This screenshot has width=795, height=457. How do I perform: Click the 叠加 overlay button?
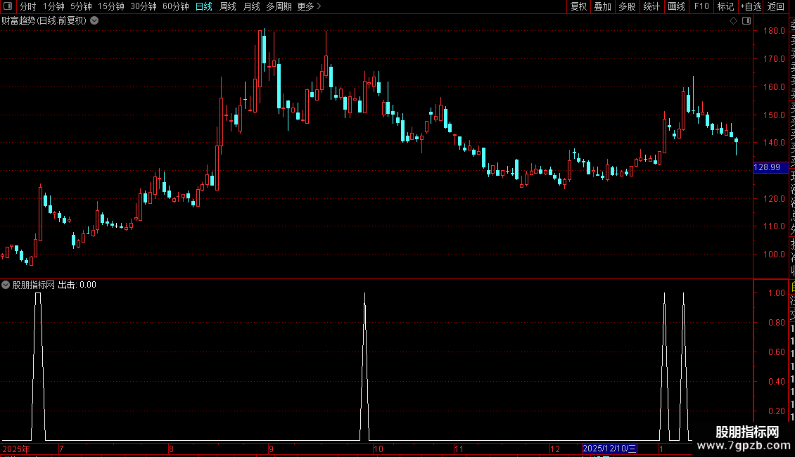click(603, 6)
